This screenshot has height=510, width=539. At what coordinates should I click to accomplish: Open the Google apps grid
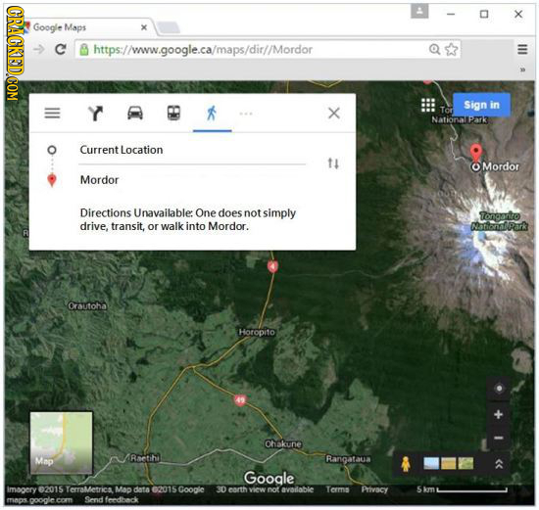point(428,105)
